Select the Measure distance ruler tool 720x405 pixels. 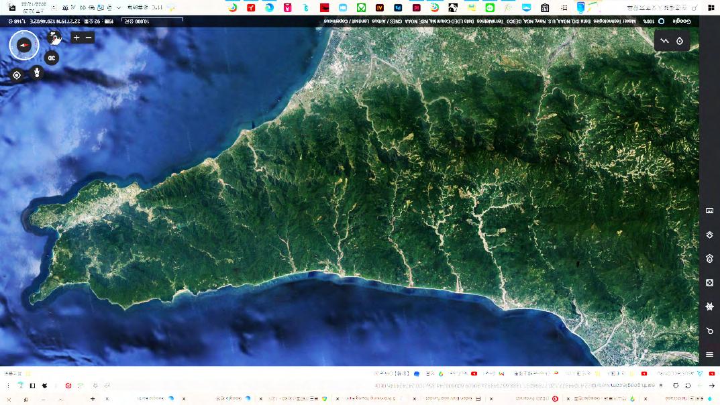coord(709,211)
